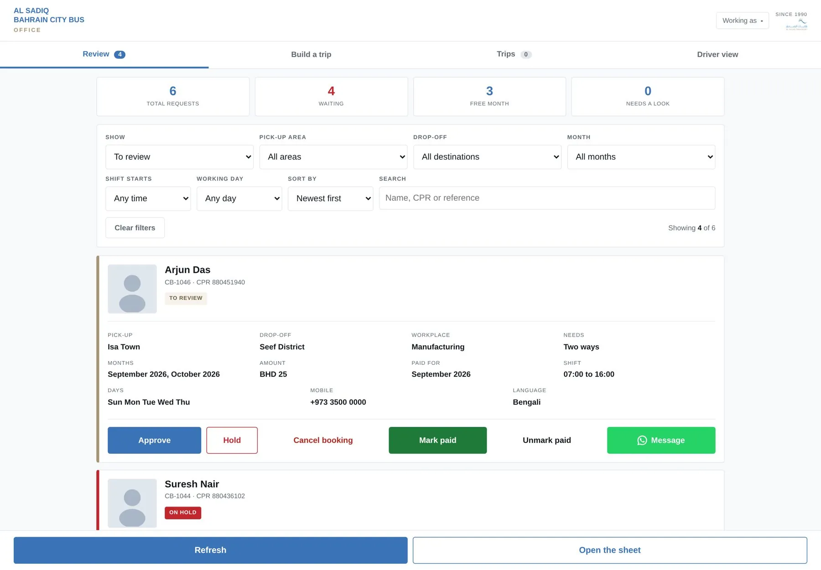Click the Waiting stat card
Image resolution: width=821 pixels, height=570 pixels.
point(331,96)
